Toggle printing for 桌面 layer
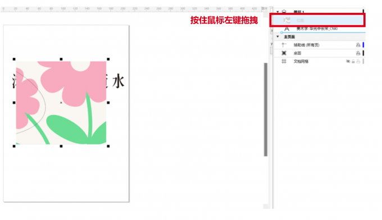This screenshot has width=382, height=220. (358, 53)
